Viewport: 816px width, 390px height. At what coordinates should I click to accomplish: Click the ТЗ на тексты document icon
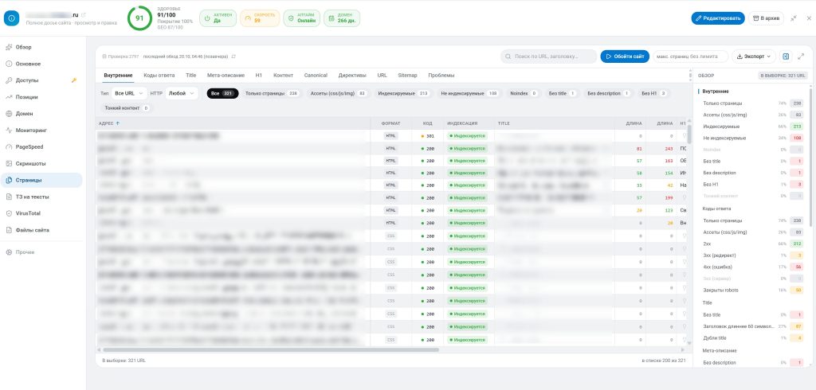(9, 197)
